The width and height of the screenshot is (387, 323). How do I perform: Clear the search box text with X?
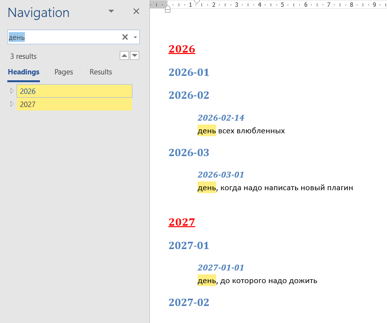(125, 37)
